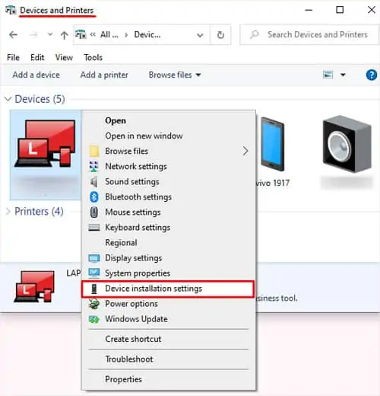
Task: Maximize the Devices and Printers window
Action: 340,10
